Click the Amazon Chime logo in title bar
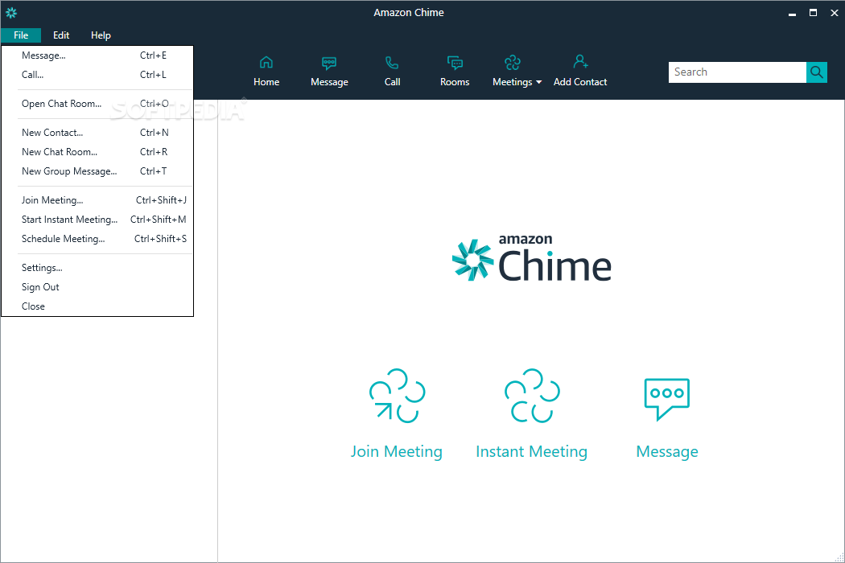845x563 pixels. [11, 12]
